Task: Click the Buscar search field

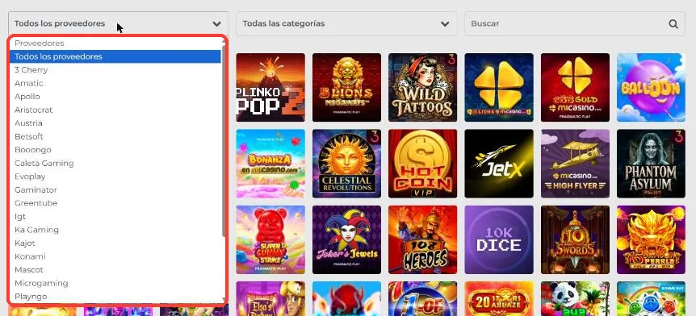Action: tap(575, 23)
